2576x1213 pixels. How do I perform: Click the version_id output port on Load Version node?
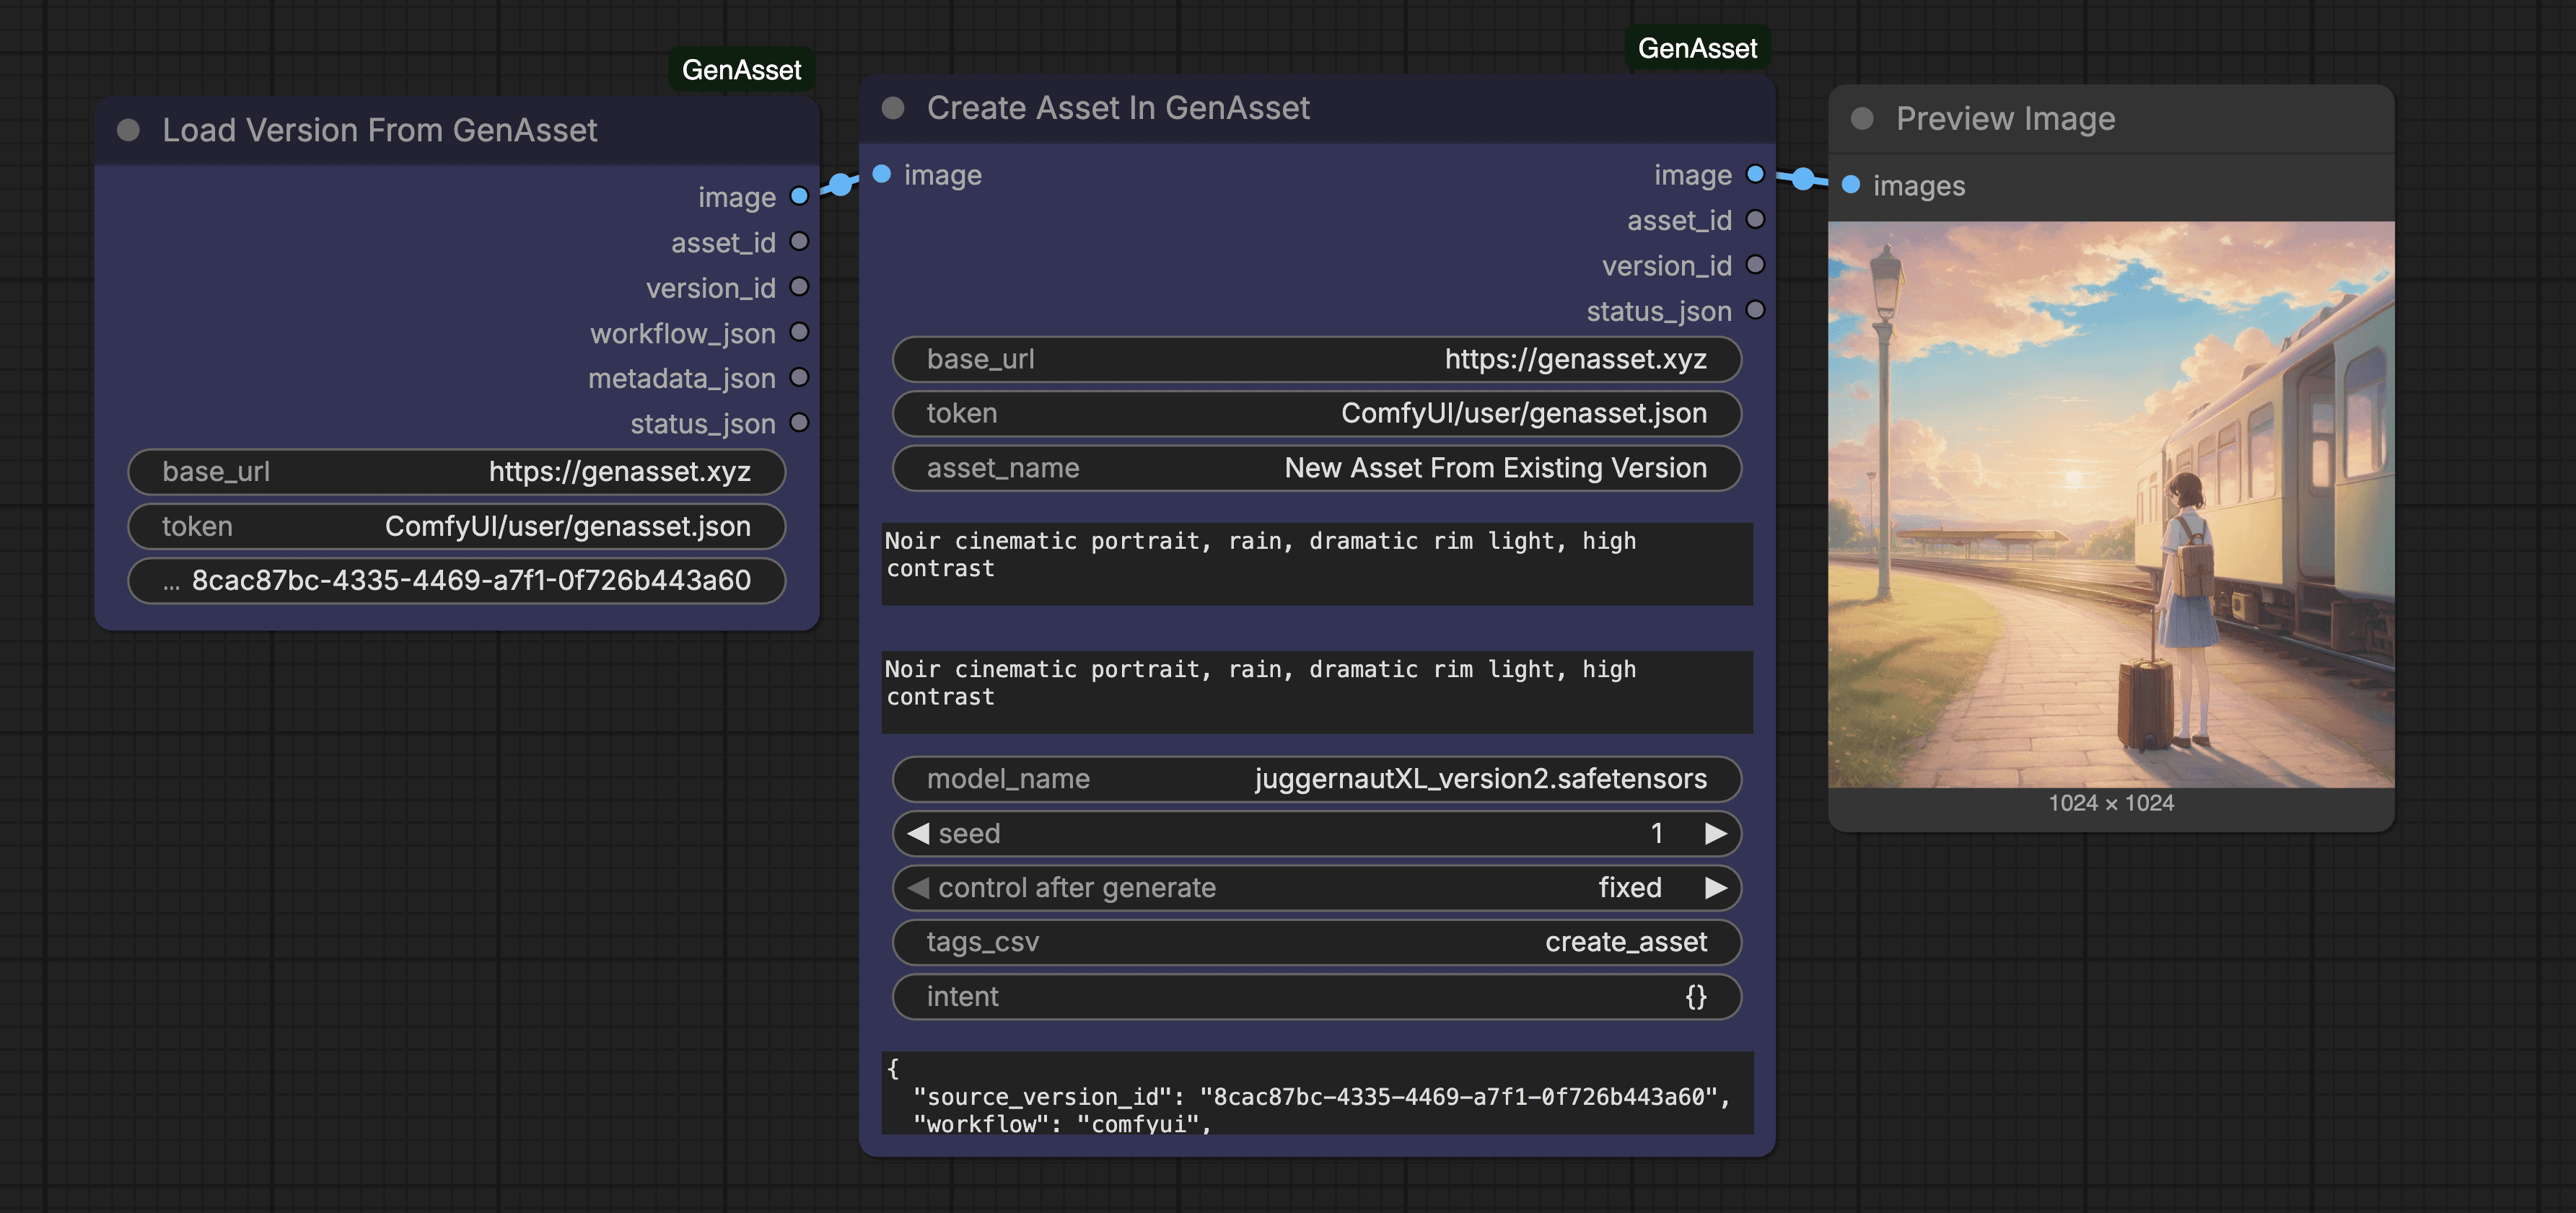click(x=799, y=287)
